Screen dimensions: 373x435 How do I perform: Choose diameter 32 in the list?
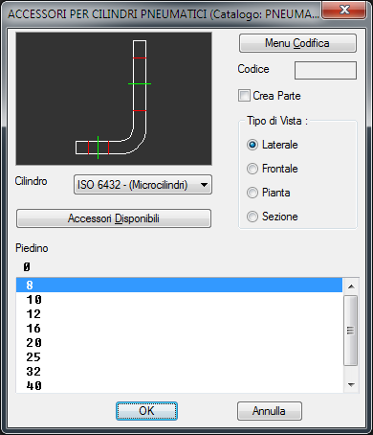tap(179, 372)
